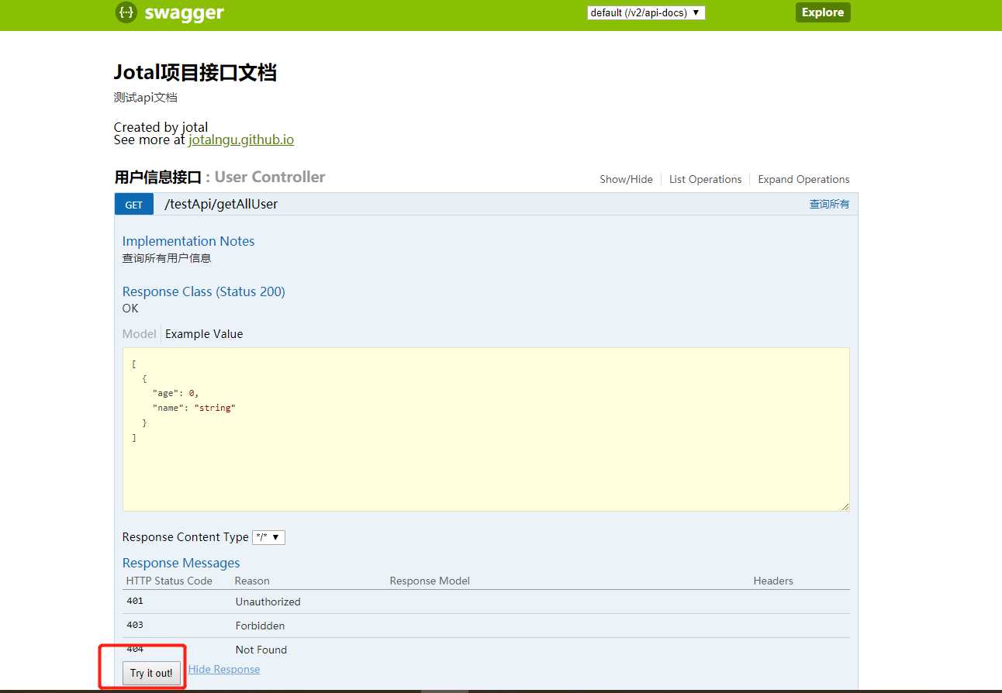Switch to the Model tab
Viewport: 1002px width, 693px height.
[x=139, y=334]
